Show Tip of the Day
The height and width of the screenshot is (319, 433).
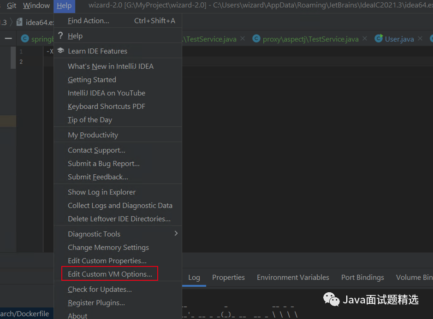[x=118, y=120]
